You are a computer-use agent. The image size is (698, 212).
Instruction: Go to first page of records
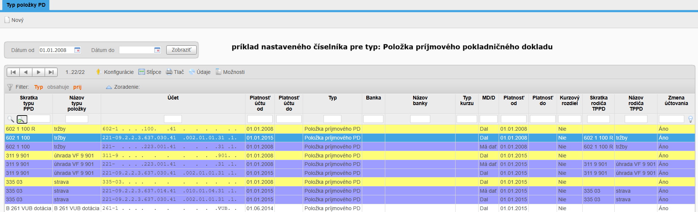click(x=13, y=72)
